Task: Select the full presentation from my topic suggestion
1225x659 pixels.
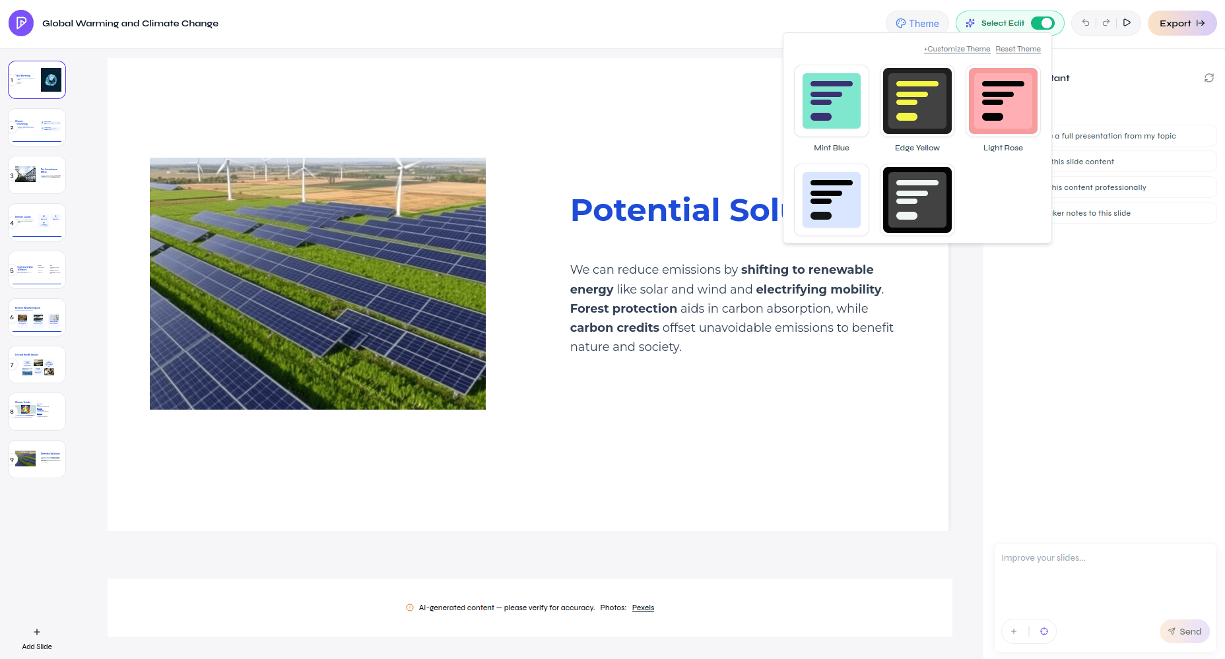Action: 1133,136
